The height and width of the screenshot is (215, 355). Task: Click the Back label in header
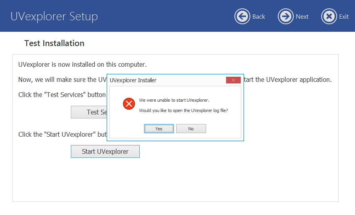coord(259,17)
